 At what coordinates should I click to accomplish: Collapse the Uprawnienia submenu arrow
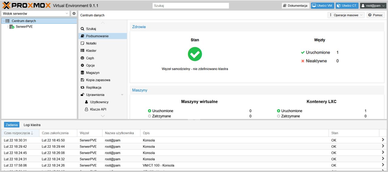pyautogui.click(x=122, y=95)
